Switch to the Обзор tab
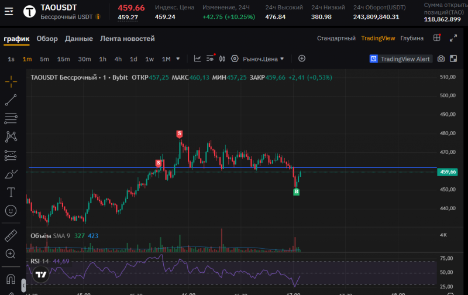Image resolution: width=468 pixels, height=295 pixels. pyautogui.click(x=47, y=39)
